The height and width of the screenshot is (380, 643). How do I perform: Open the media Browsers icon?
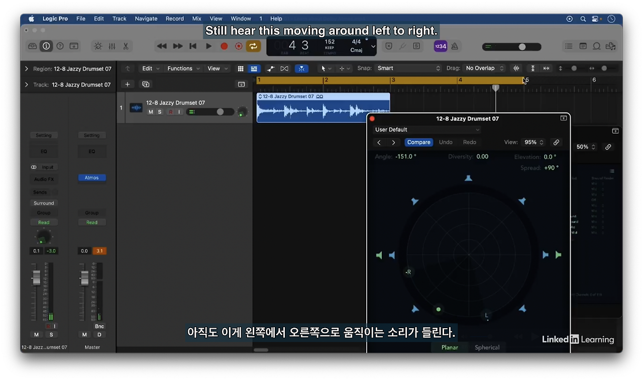coord(610,46)
